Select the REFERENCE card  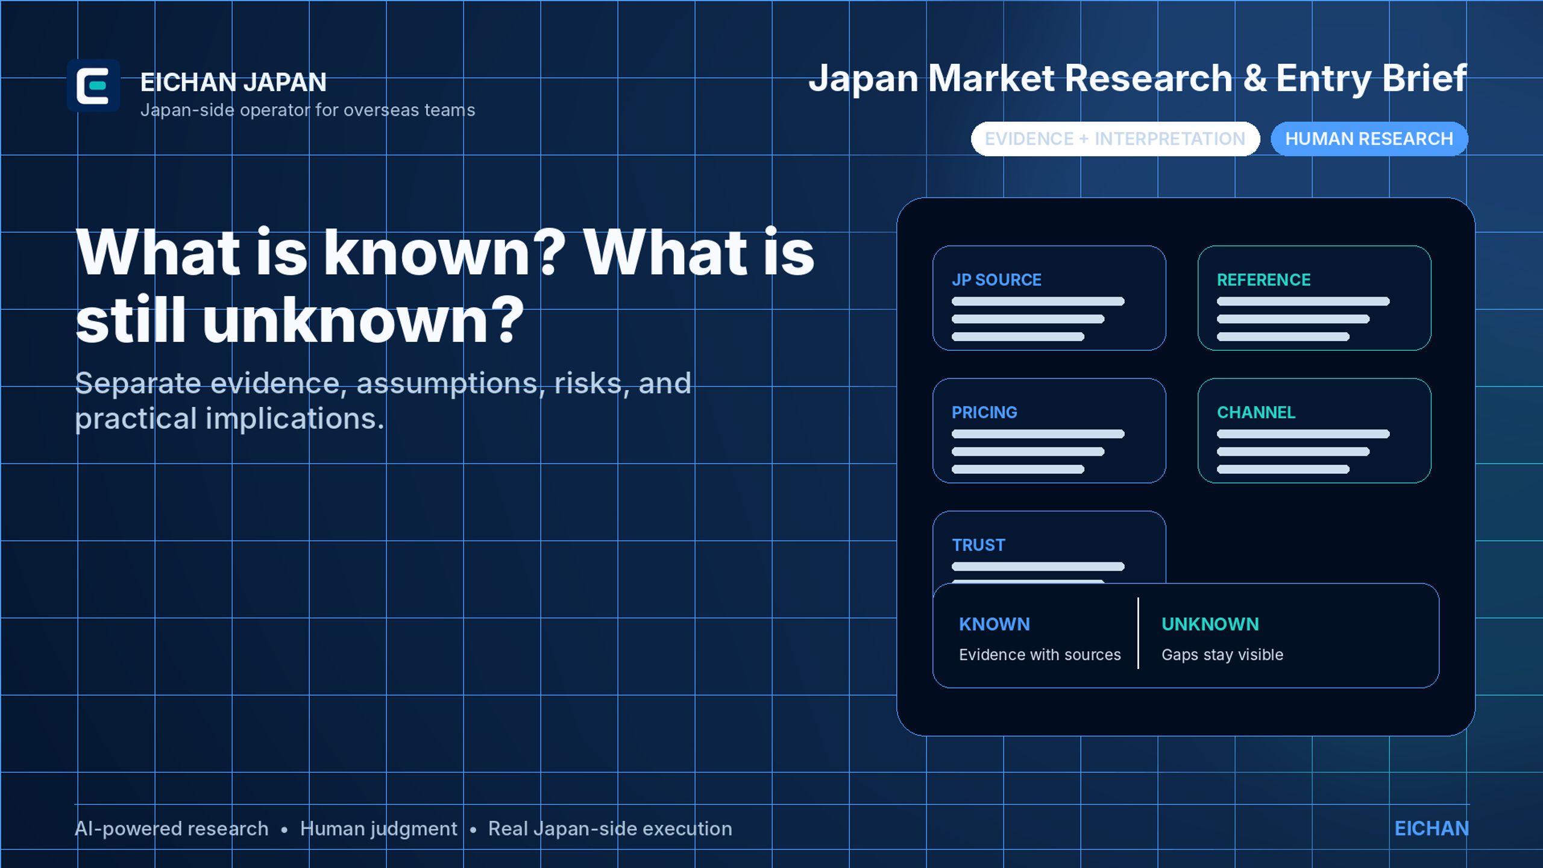pyautogui.click(x=1315, y=298)
